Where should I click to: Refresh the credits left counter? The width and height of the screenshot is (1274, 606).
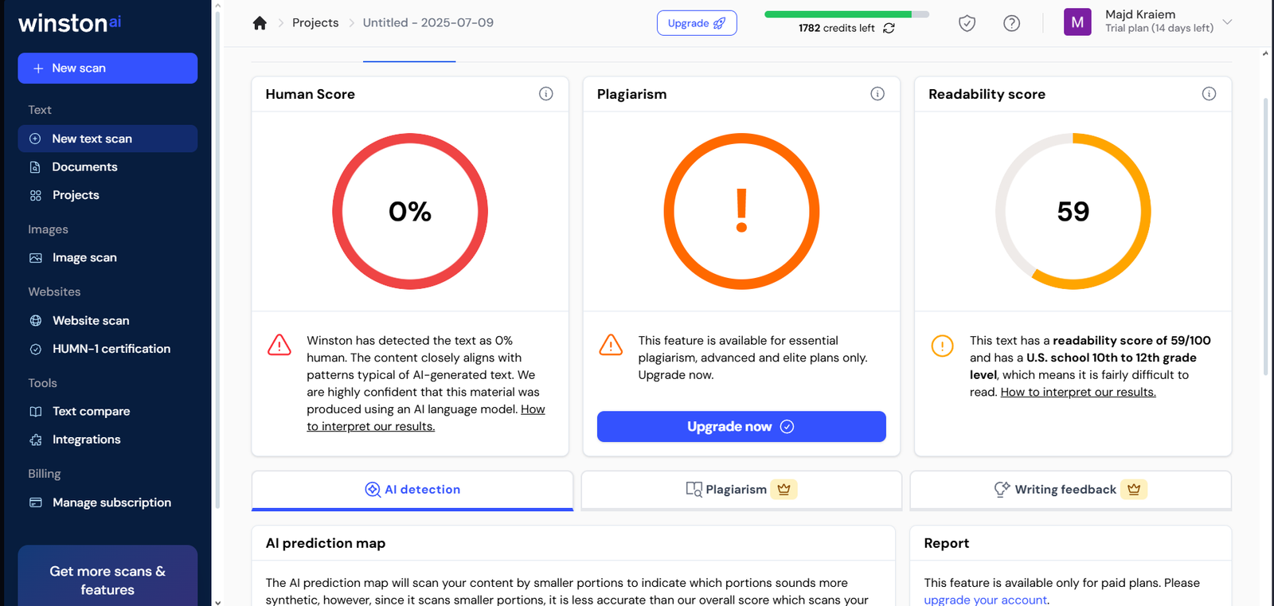[889, 28]
